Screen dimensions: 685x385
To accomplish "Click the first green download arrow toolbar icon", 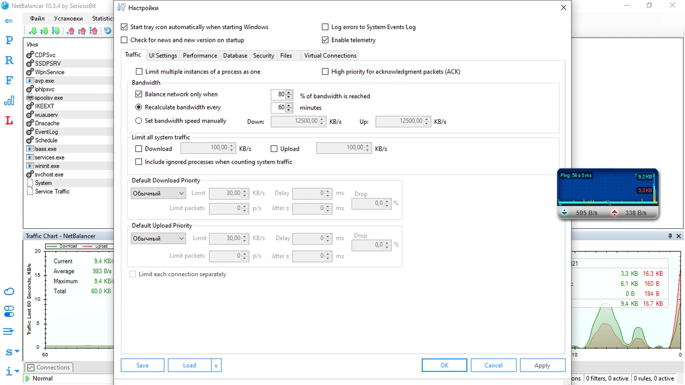I will (x=33, y=31).
